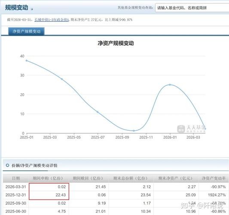Select the 2025-09-30 date cell
Screen dimensions: 229x215
coord(16,203)
